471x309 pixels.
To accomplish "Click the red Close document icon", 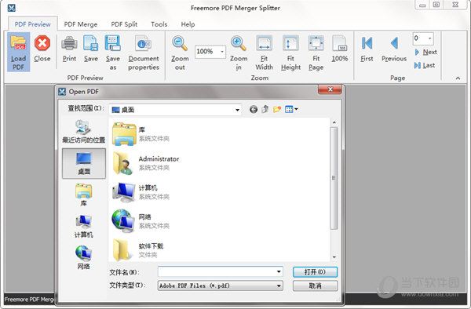I will pyautogui.click(x=42, y=49).
